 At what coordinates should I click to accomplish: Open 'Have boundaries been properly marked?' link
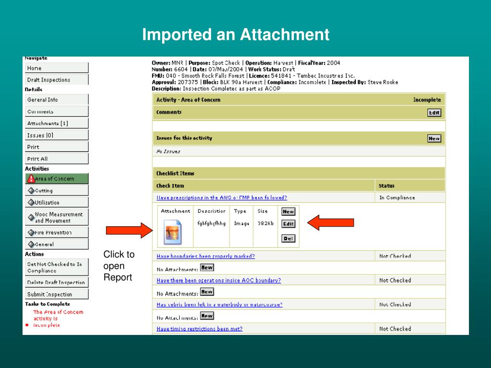pos(205,256)
